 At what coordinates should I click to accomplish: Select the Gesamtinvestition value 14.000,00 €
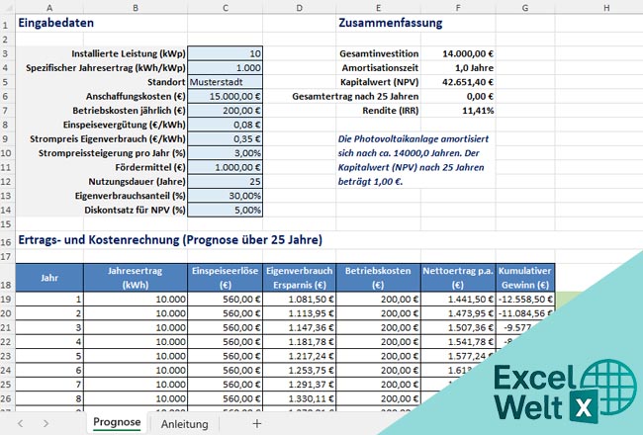[458, 53]
